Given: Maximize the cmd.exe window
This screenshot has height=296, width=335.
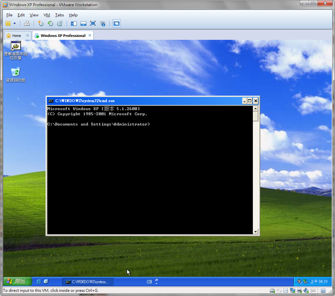Looking at the screenshot, I should 250,101.
